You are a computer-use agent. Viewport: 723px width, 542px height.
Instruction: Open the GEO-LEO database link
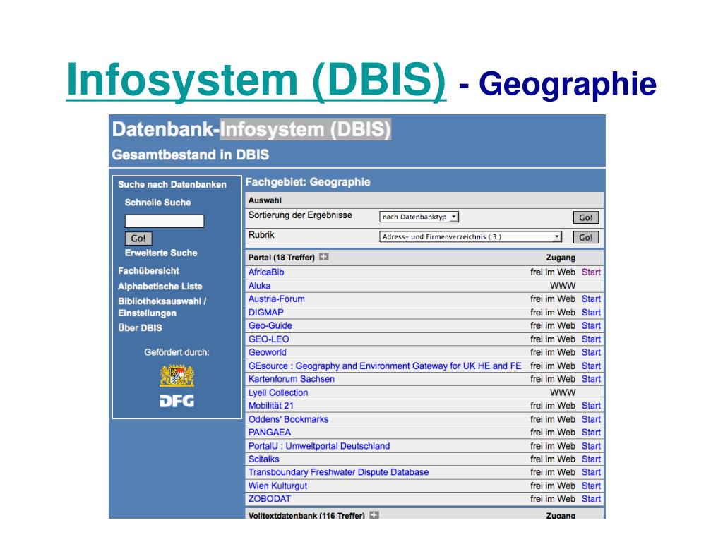coord(269,339)
